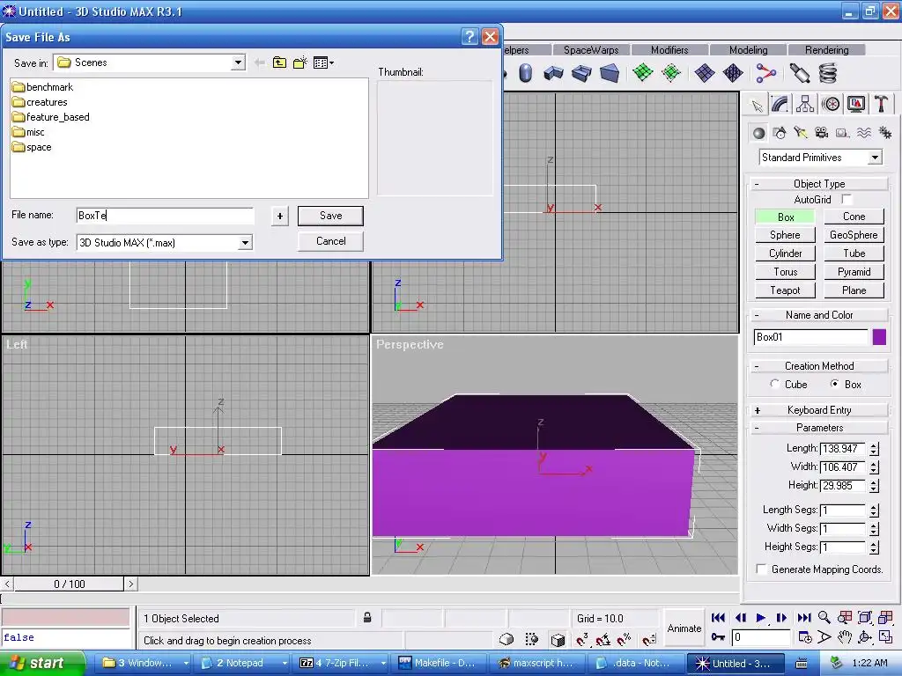
Task: Switch to the Modeling shelf tab
Action: coord(749,50)
